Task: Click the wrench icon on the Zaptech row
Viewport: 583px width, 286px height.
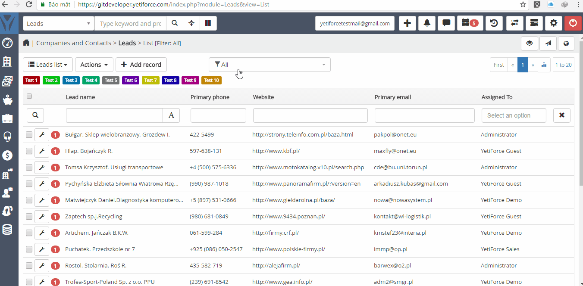Action: coord(42,217)
